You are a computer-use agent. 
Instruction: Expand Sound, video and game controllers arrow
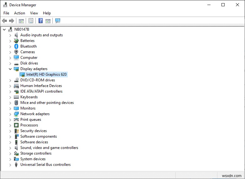(10, 148)
